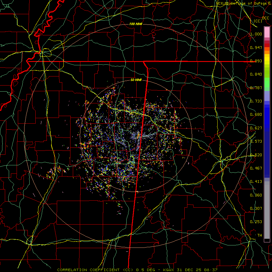272x272 pixels.
Task: Click the 100 NMI range ring label
Action: coord(136,24)
